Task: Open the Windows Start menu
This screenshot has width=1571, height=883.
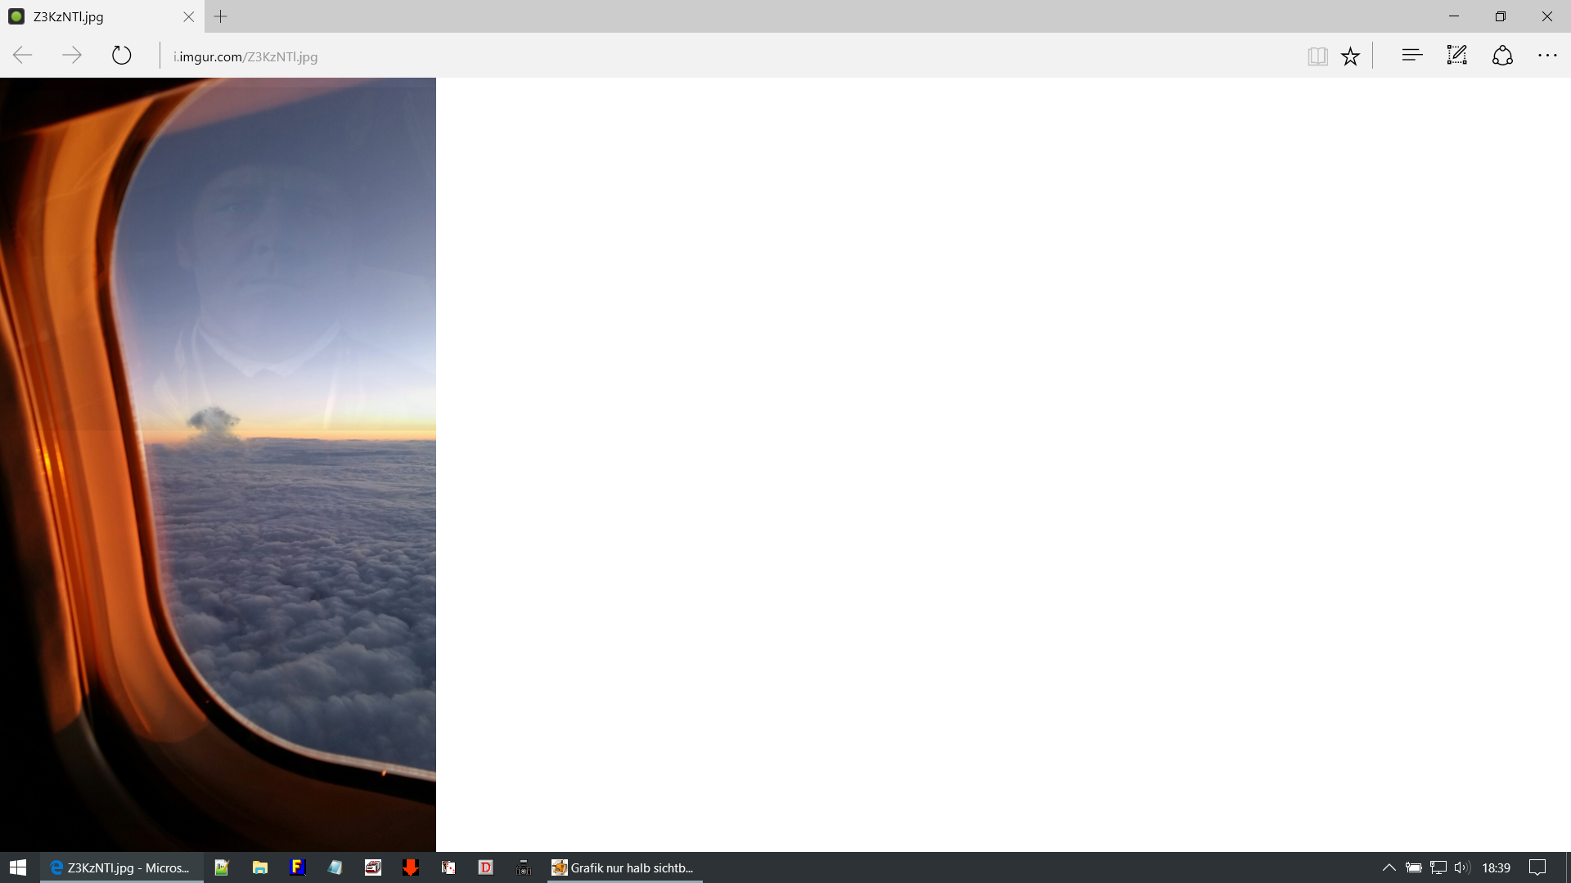Action: click(x=18, y=867)
